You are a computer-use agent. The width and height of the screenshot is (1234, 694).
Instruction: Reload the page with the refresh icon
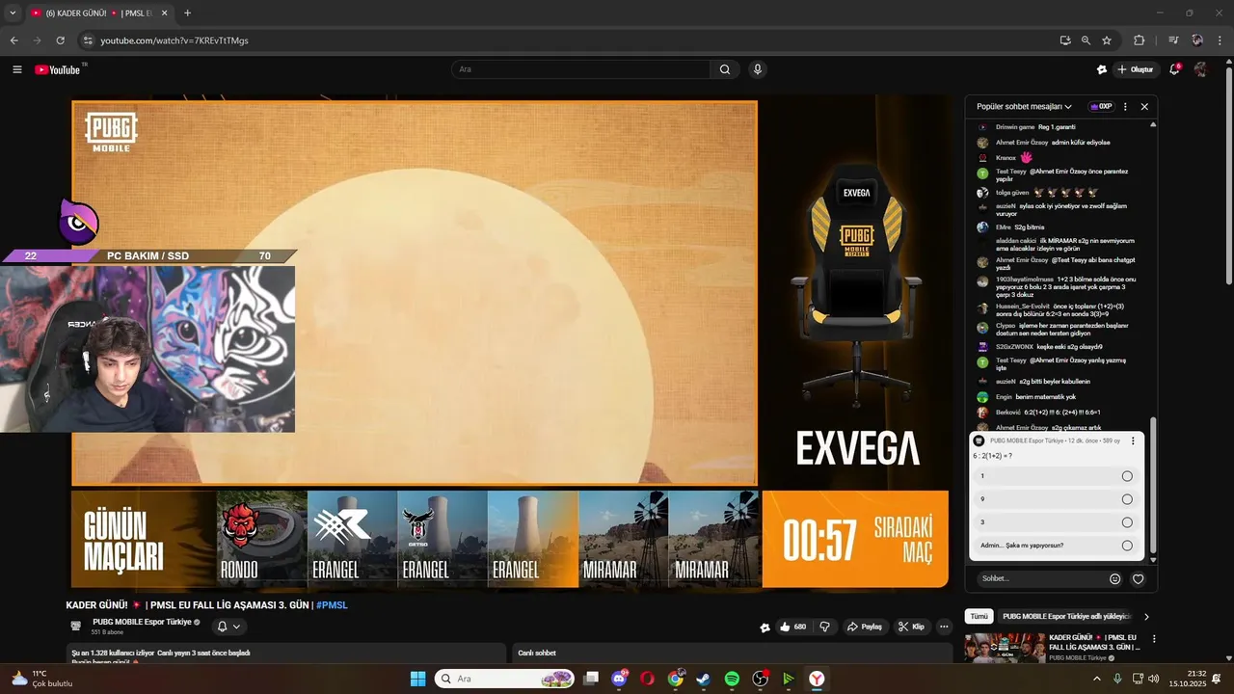60,40
